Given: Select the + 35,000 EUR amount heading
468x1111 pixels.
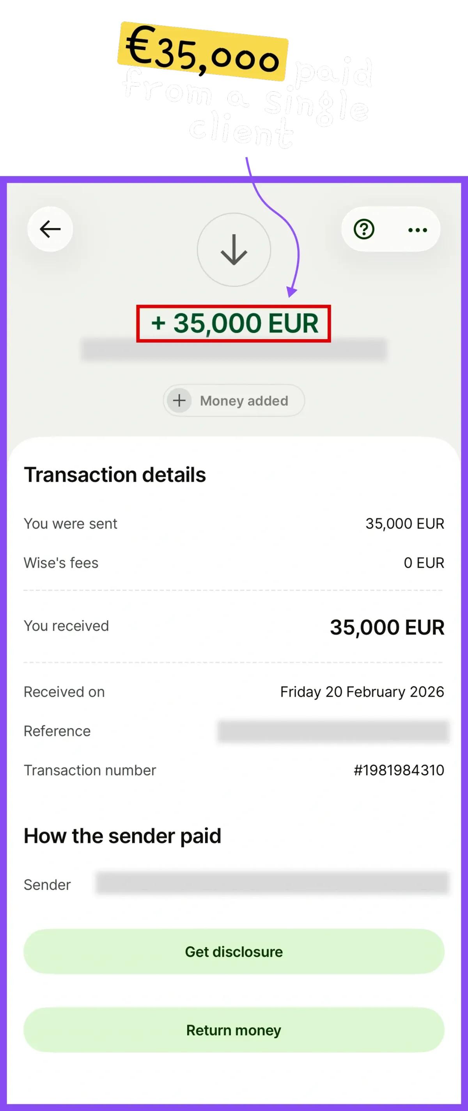Looking at the screenshot, I should [x=235, y=324].
